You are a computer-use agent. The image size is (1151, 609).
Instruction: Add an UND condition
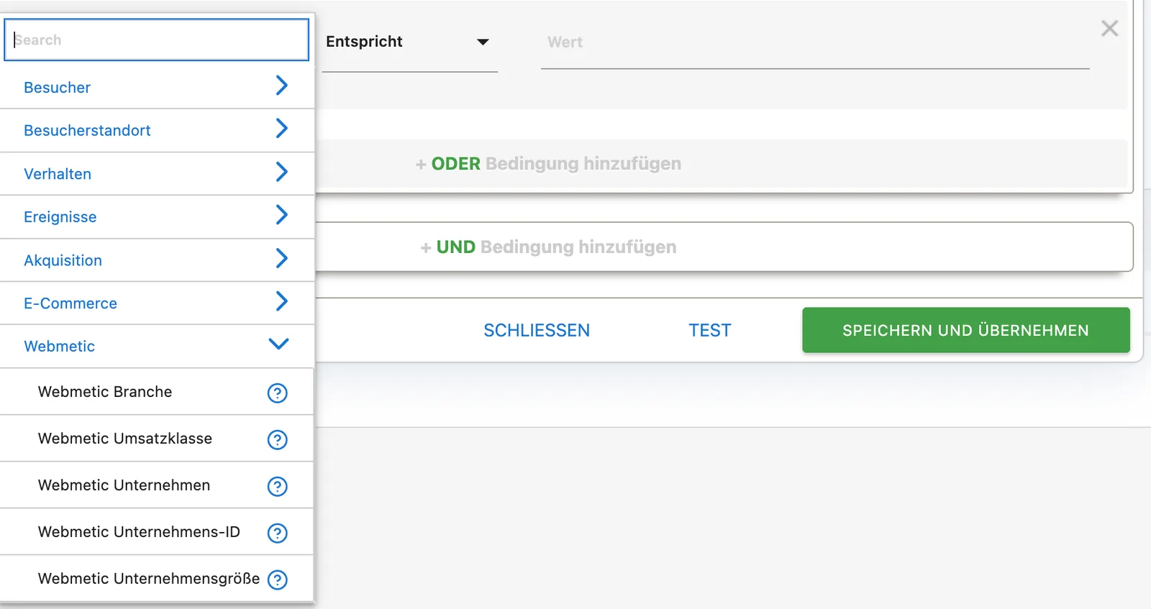[x=548, y=247]
